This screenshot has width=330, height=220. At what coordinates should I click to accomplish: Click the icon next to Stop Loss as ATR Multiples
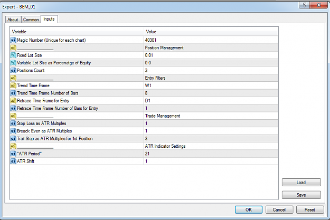13,123
